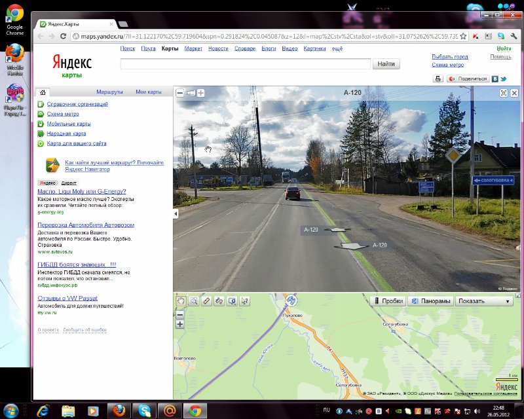Open Справочник организаций link
The height and width of the screenshot is (419, 524).
click(x=77, y=104)
